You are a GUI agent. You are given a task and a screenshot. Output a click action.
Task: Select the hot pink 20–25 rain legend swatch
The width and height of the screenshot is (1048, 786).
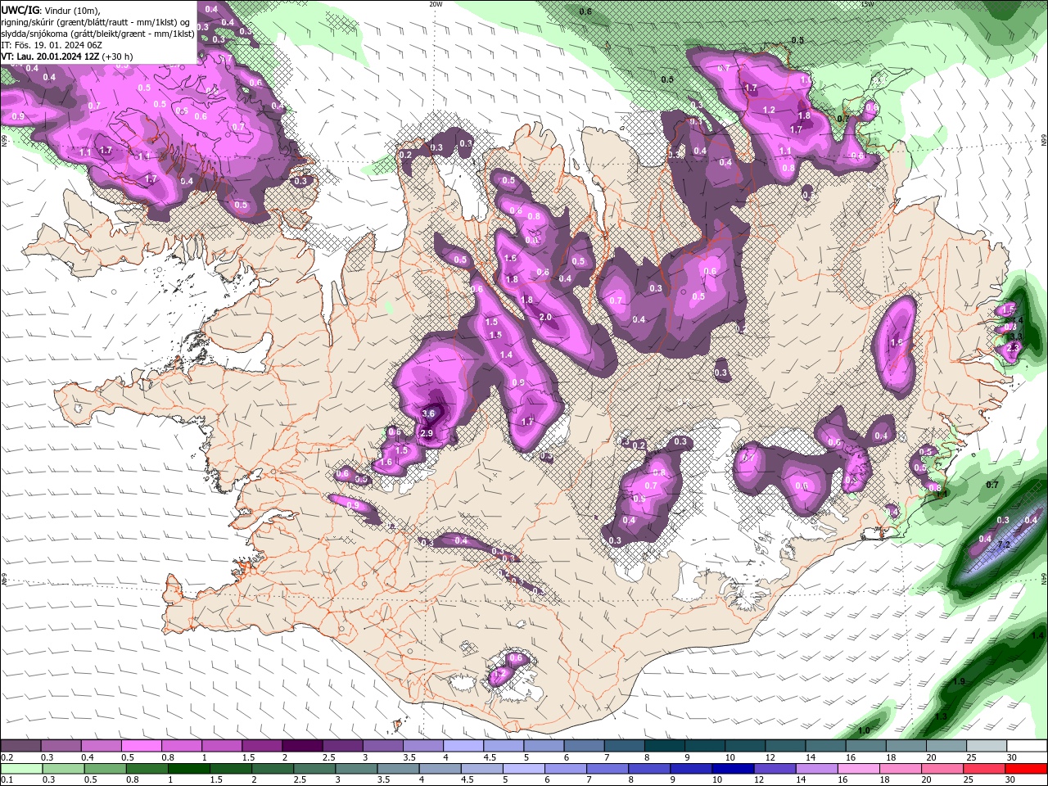point(942,769)
